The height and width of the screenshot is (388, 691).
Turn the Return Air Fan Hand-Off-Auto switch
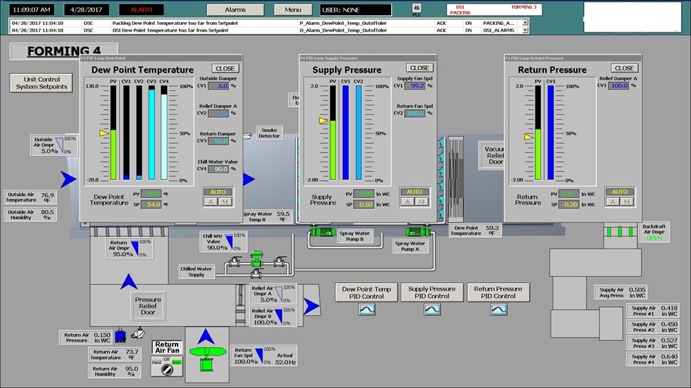pos(167,369)
